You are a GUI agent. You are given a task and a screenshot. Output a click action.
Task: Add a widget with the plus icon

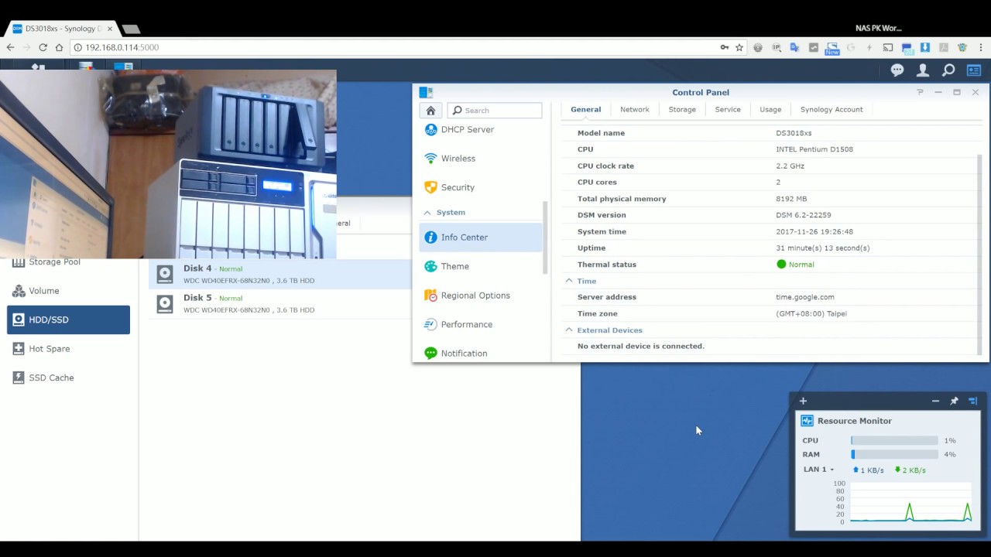pyautogui.click(x=803, y=401)
